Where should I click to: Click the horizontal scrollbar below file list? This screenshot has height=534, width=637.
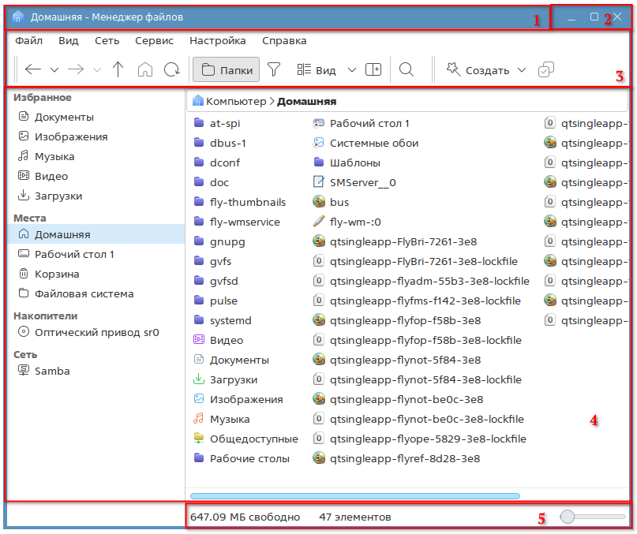click(355, 495)
